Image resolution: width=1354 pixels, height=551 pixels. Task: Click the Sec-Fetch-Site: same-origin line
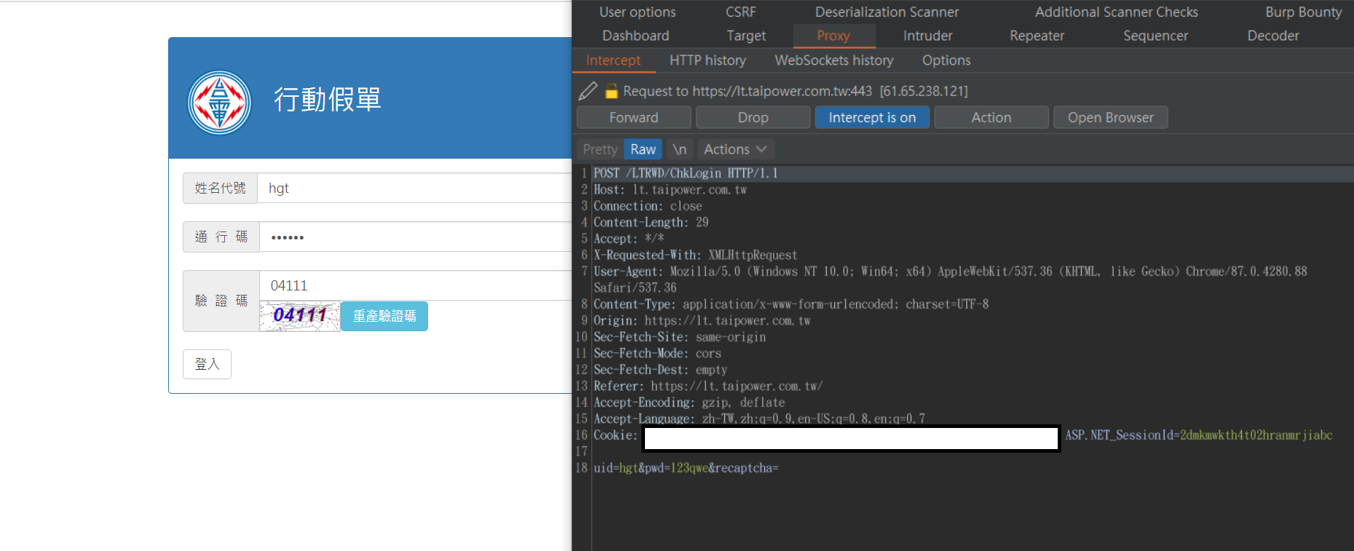tap(680, 337)
